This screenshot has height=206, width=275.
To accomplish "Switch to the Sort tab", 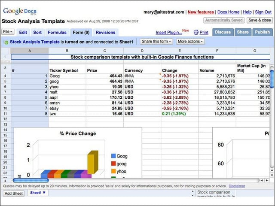I will pos(37,33).
